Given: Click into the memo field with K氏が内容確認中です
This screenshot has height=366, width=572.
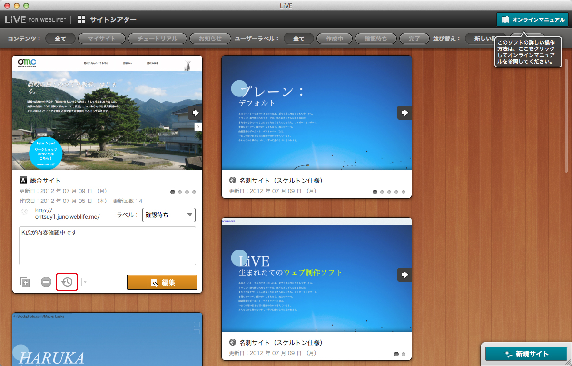Looking at the screenshot, I should coord(108,246).
